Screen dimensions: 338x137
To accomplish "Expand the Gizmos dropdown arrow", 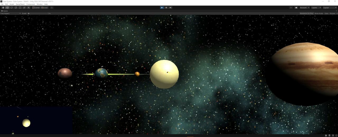I will click(337, 13).
